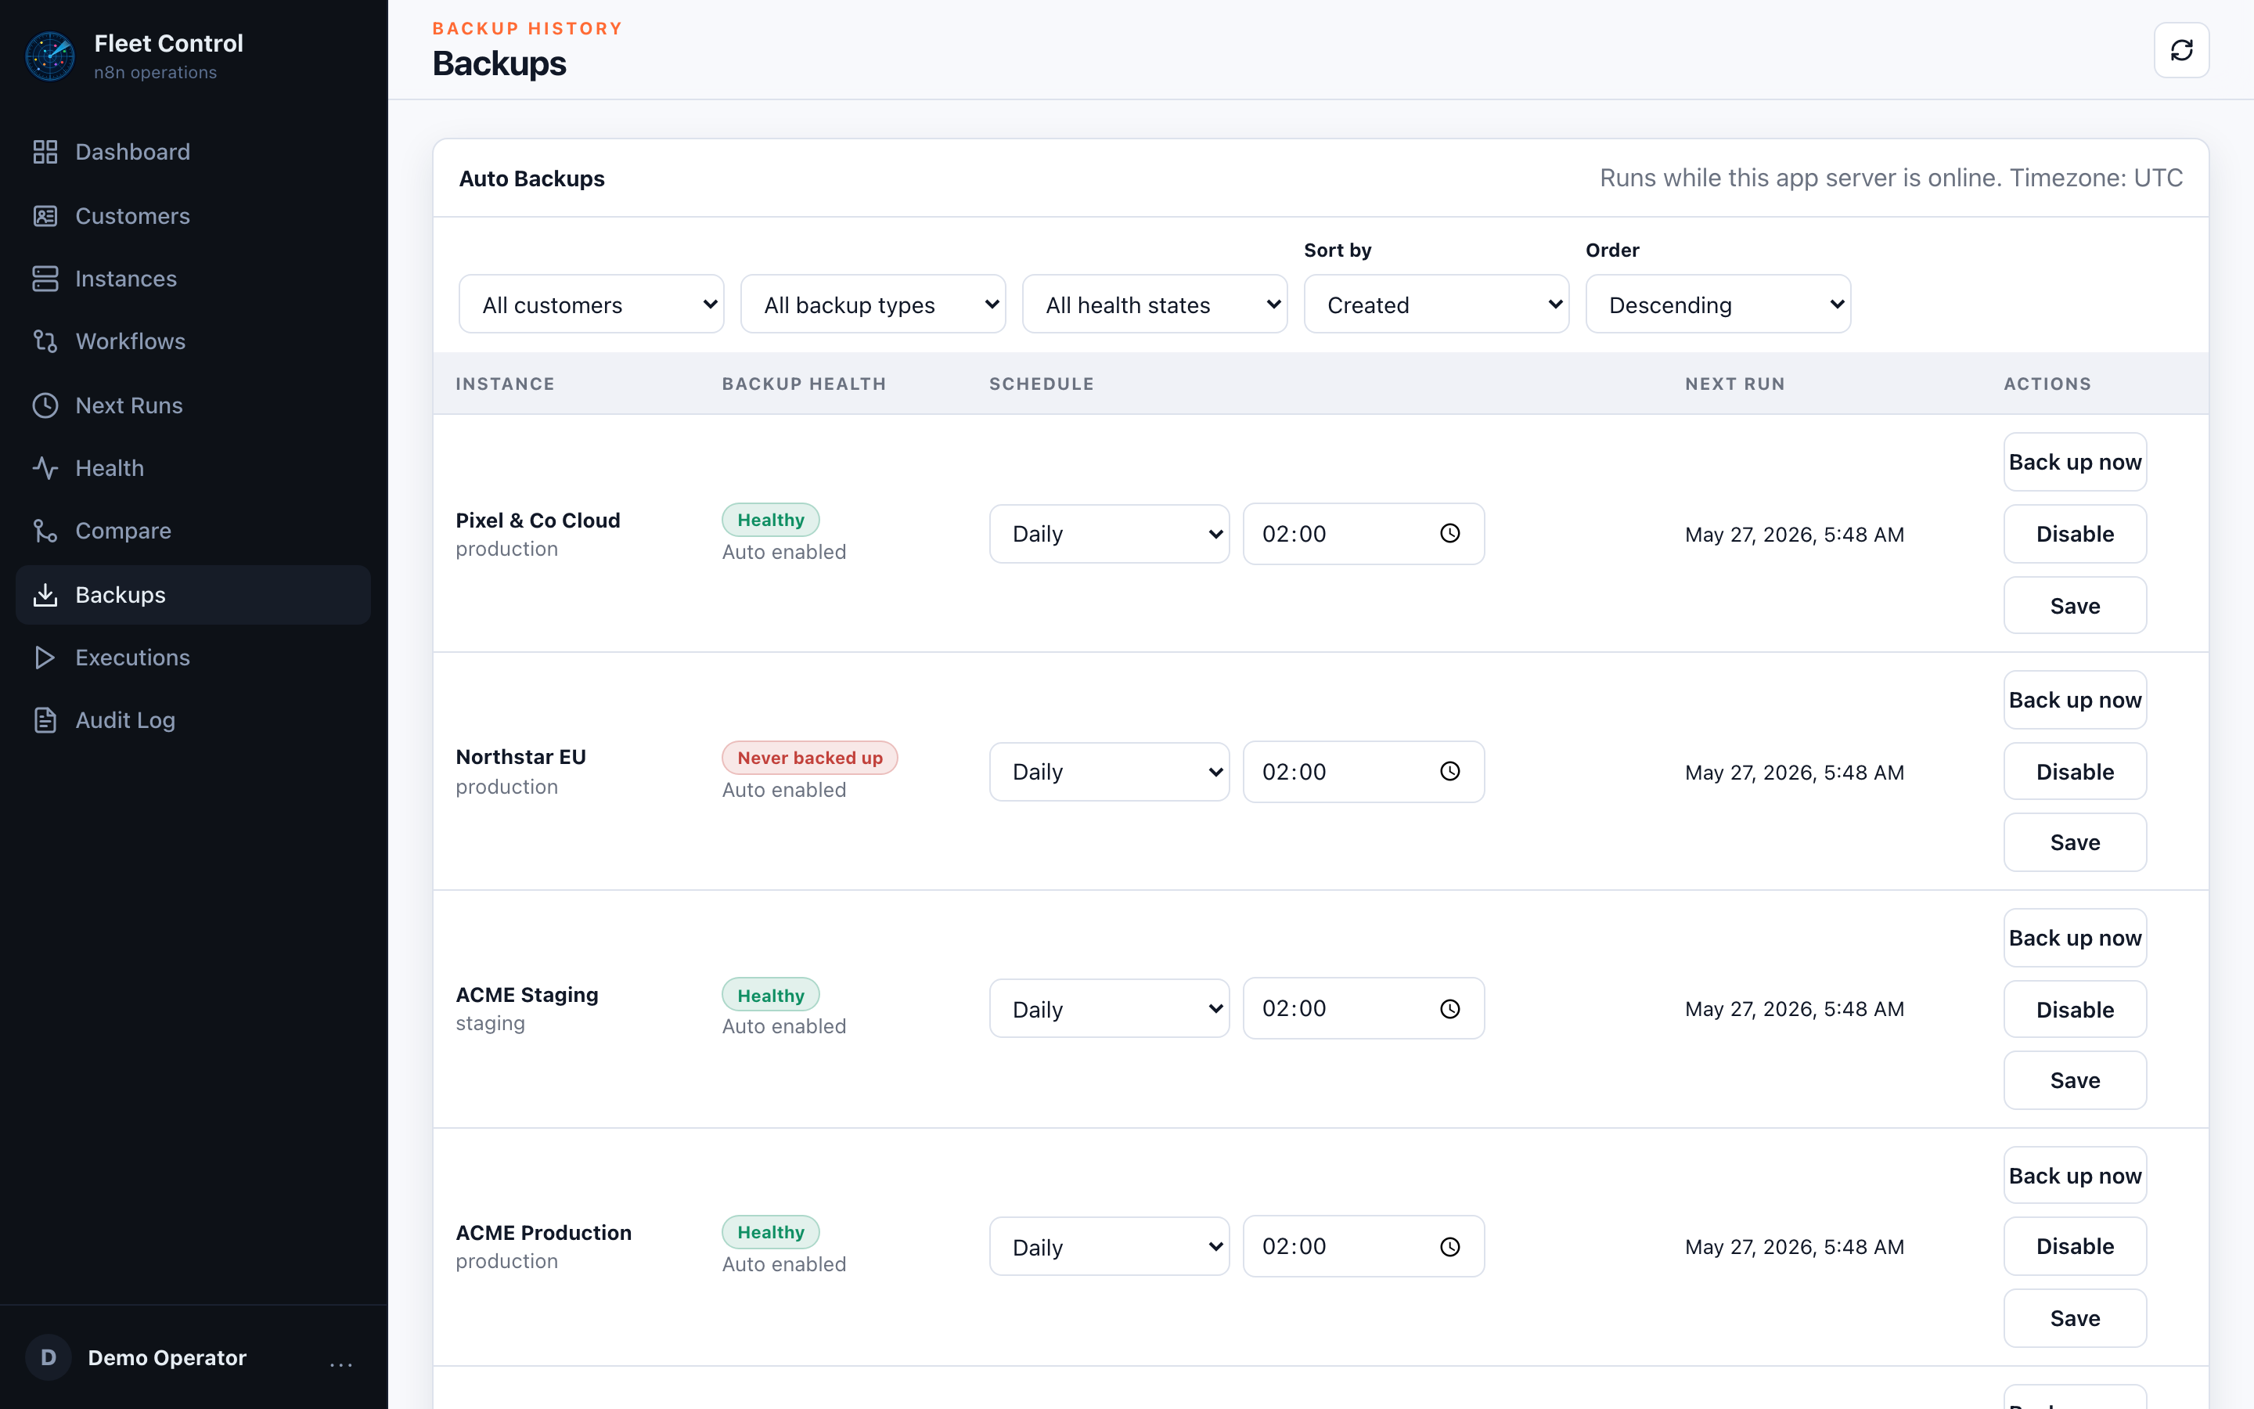Click the Customers card icon
This screenshot has width=2254, height=1409.
click(x=45, y=216)
